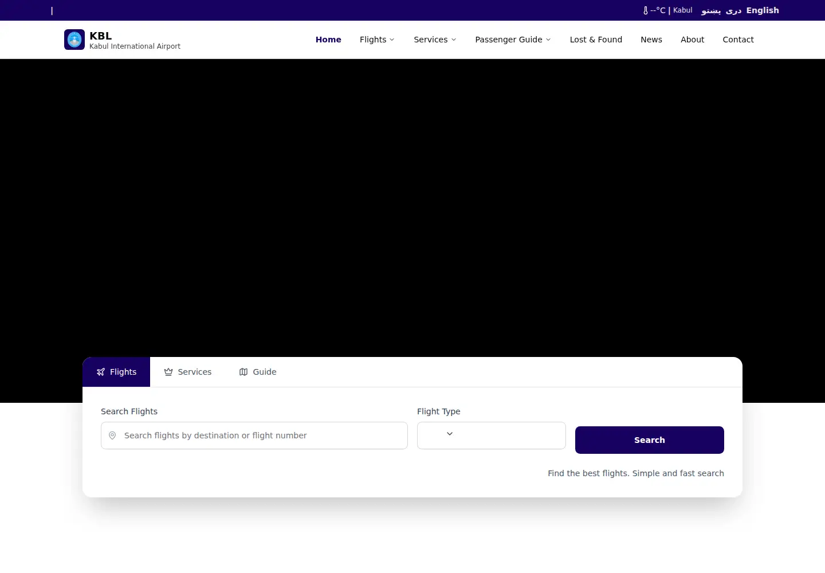Click the map icon on Guide tab
This screenshot has width=825, height=573.
[x=243, y=372]
